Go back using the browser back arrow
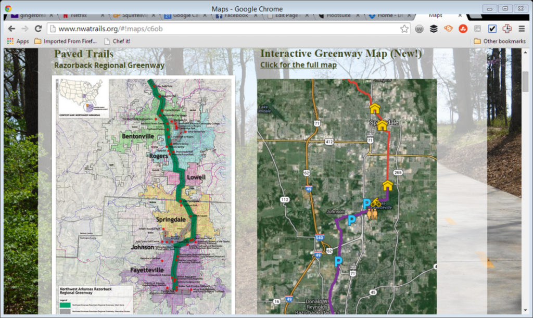The image size is (533, 318). click(x=11, y=29)
